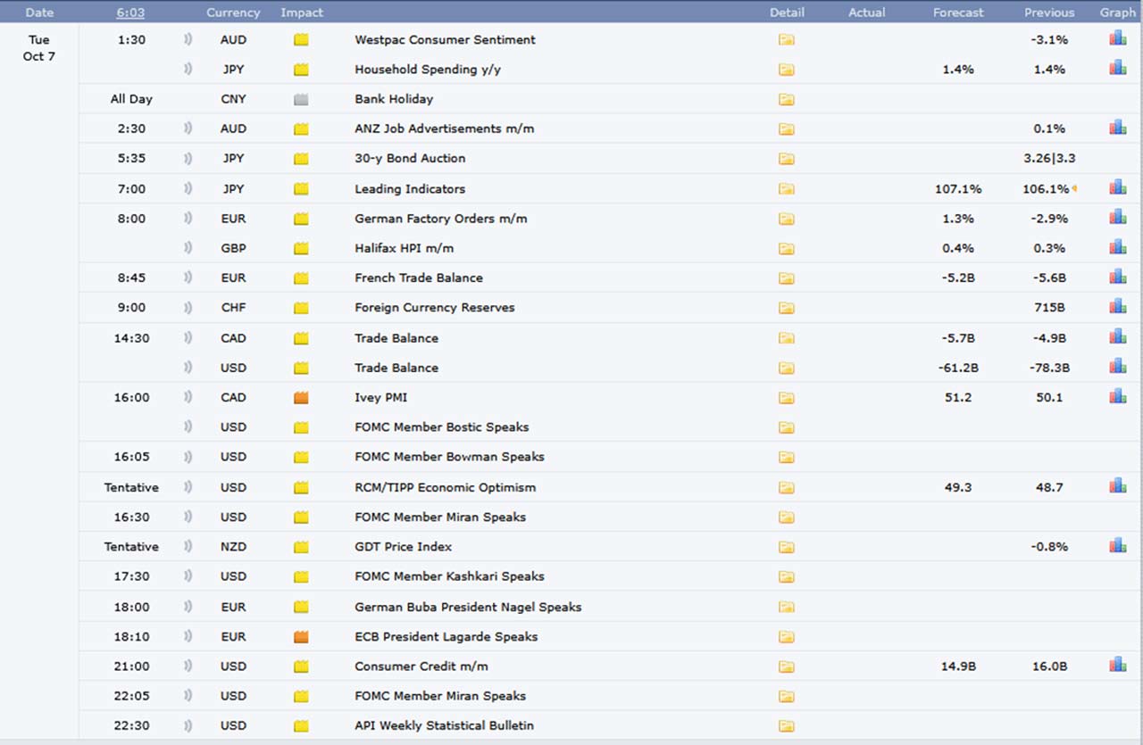Click the Impact column header
Screen dimensions: 1143x745
[x=302, y=12]
